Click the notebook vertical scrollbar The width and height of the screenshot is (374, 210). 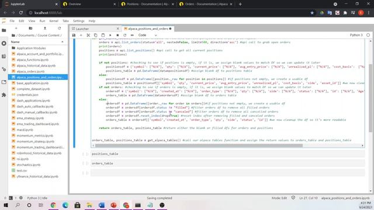pos(370,97)
